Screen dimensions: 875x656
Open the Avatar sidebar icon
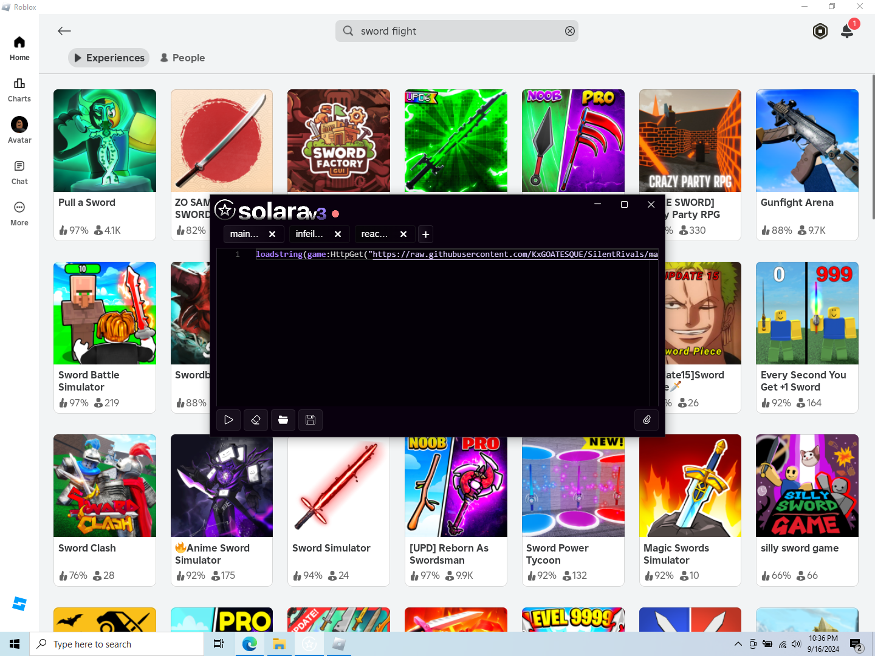[19, 125]
